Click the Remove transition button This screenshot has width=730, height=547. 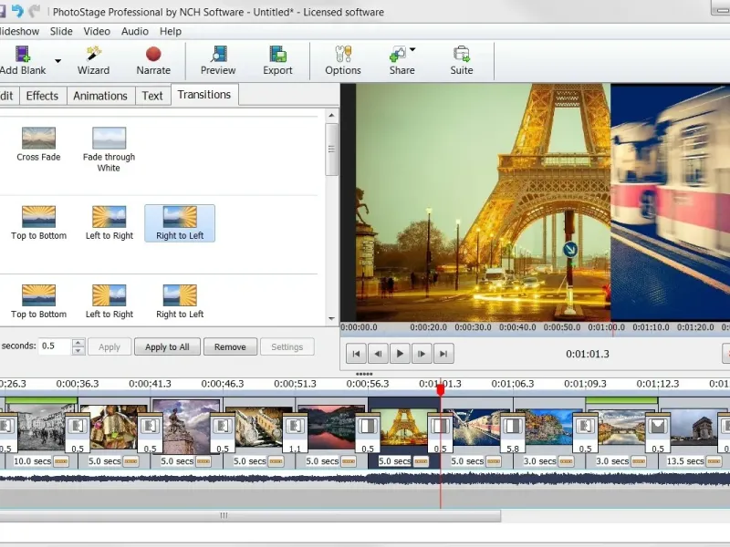point(230,346)
